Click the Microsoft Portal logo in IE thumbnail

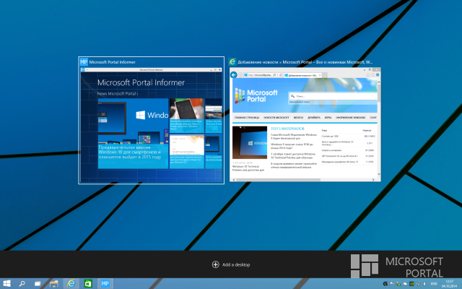(256, 96)
